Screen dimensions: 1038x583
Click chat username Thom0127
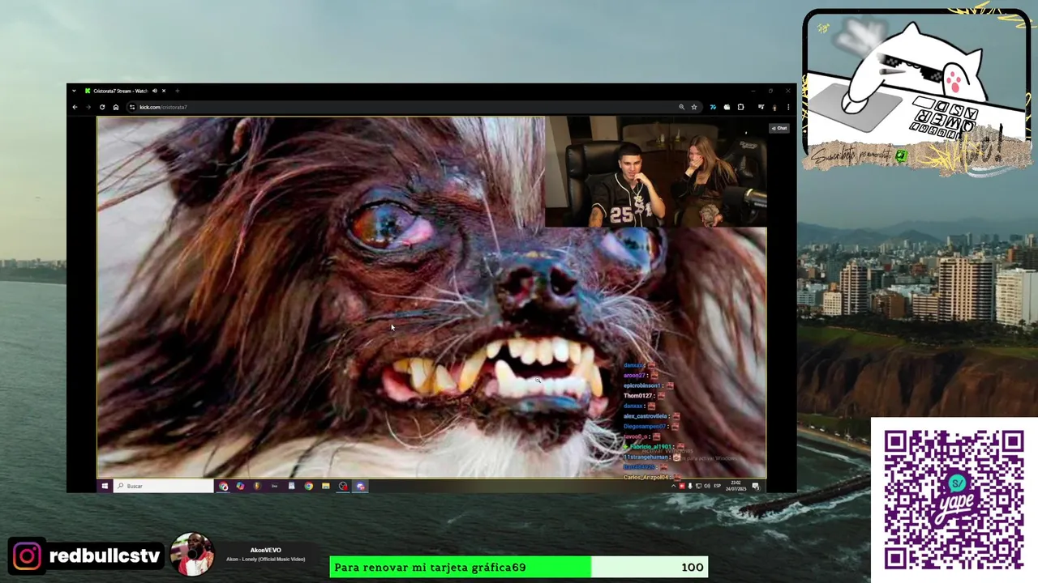point(638,396)
